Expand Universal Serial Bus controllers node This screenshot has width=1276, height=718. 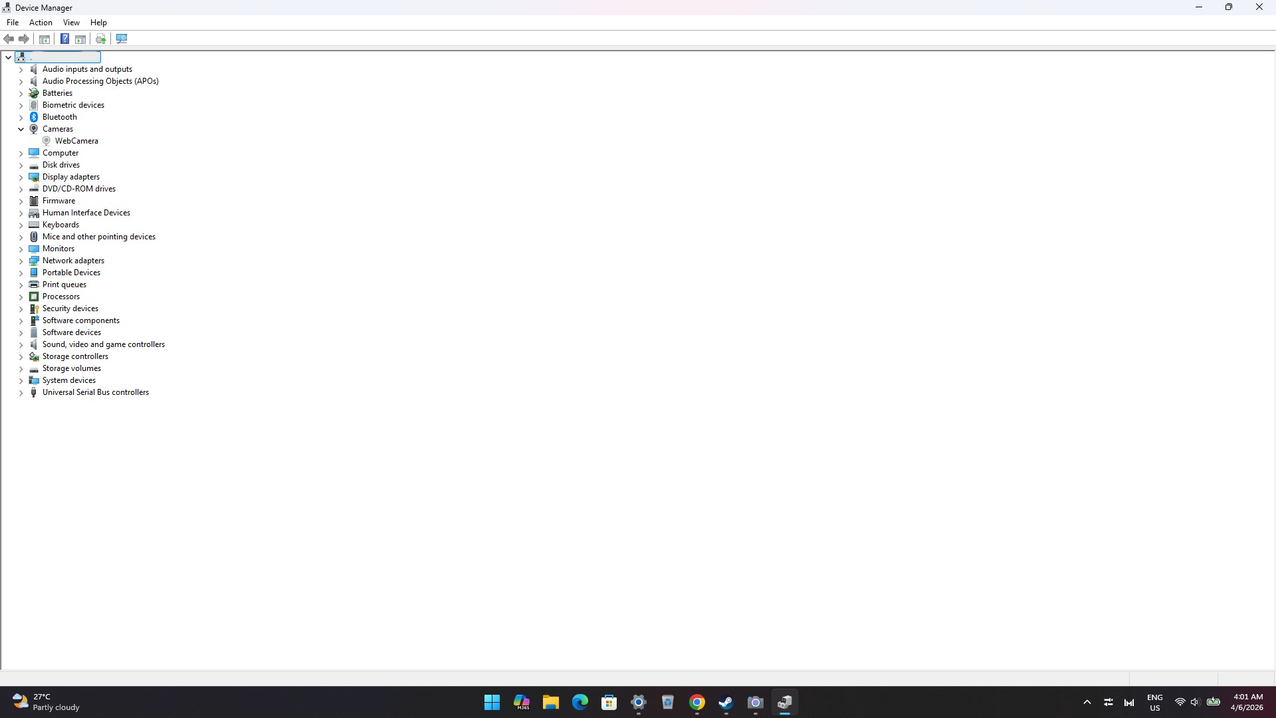21,392
